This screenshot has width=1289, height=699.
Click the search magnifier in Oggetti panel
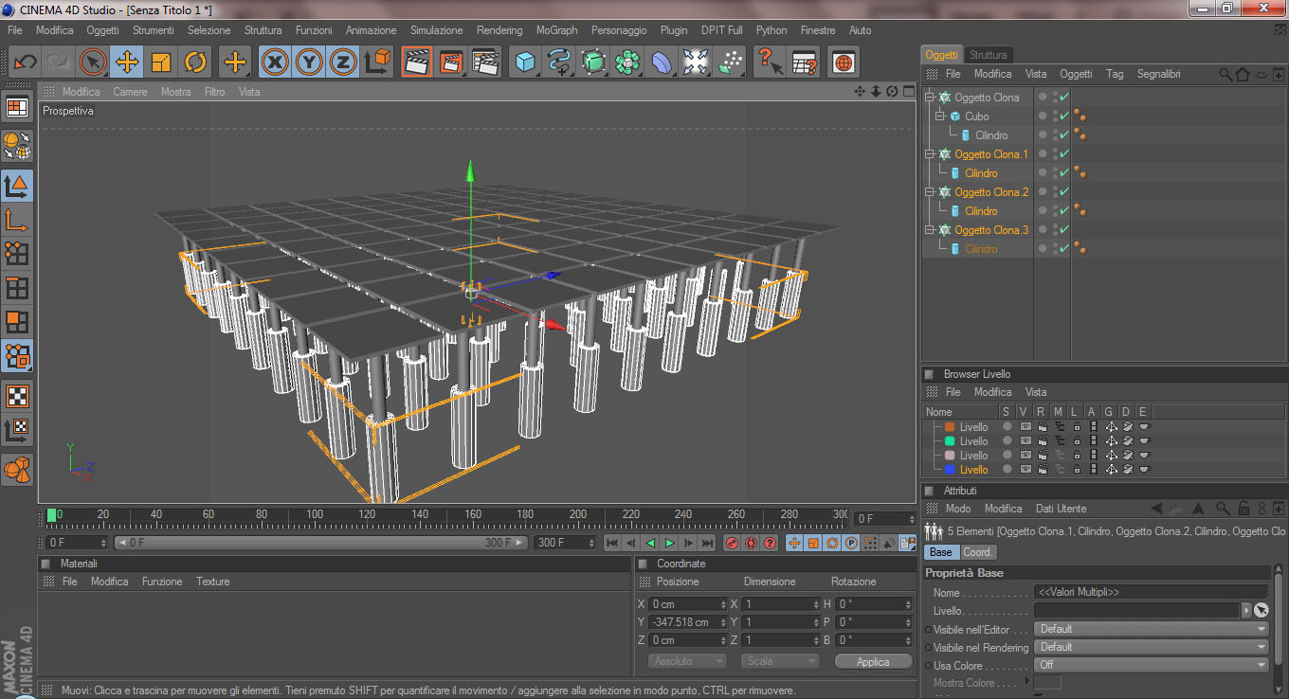(1225, 74)
